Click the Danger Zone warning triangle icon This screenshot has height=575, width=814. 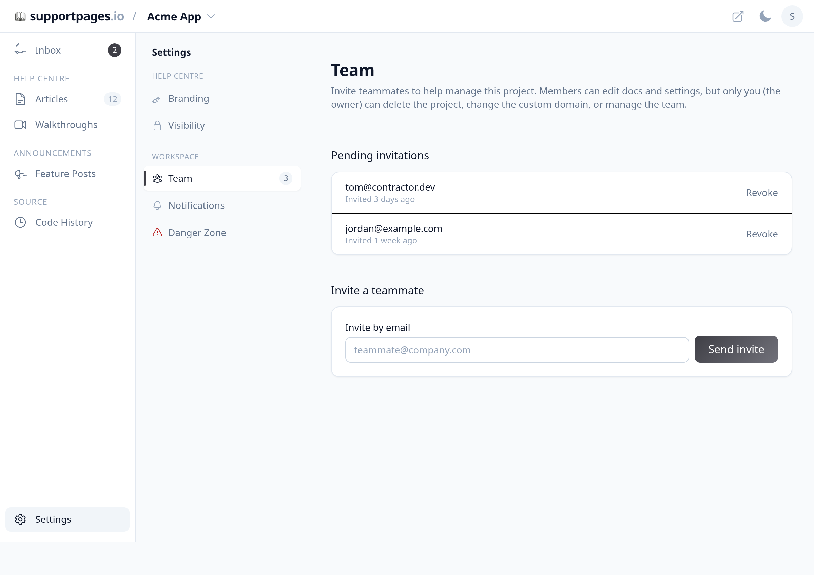click(157, 233)
